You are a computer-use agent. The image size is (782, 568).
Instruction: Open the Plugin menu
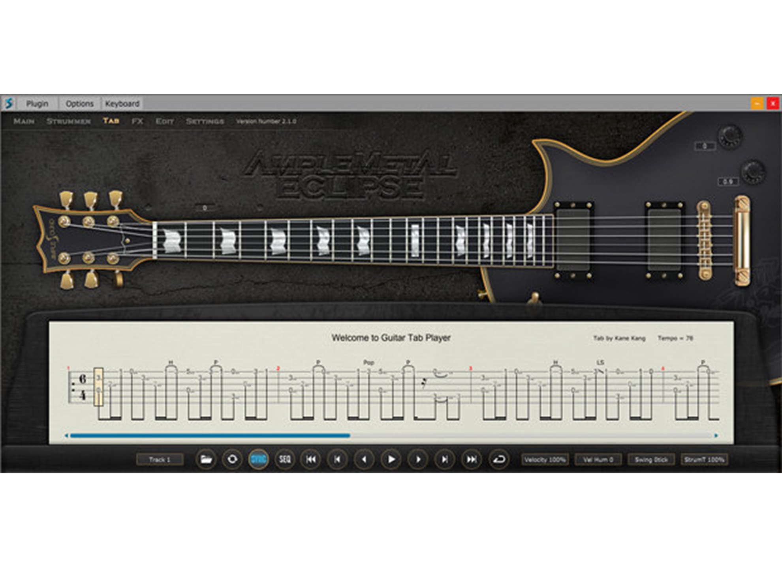(x=38, y=103)
